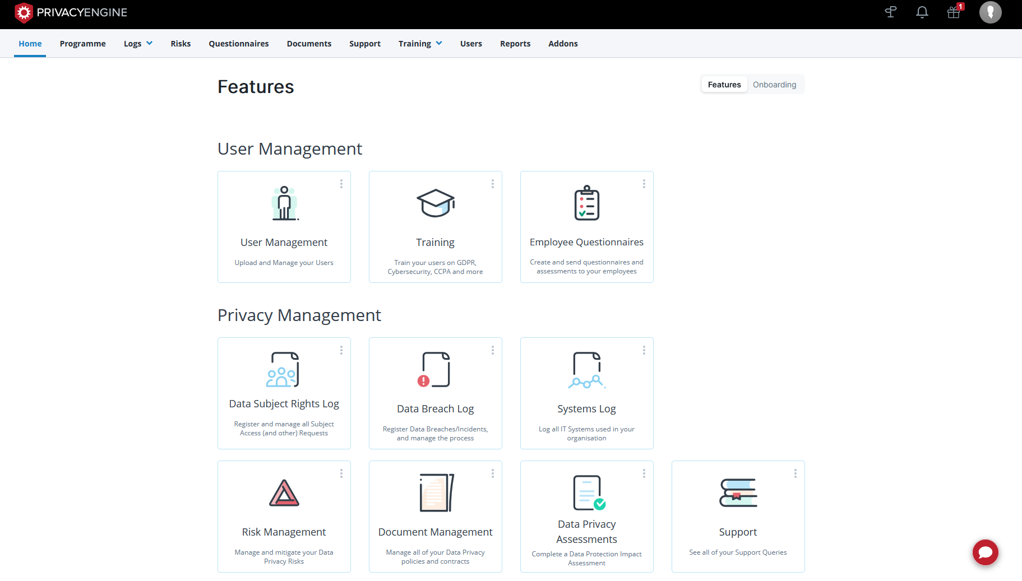Open the User Management card options menu
Screen dimensions: 1022x581
(x=341, y=183)
